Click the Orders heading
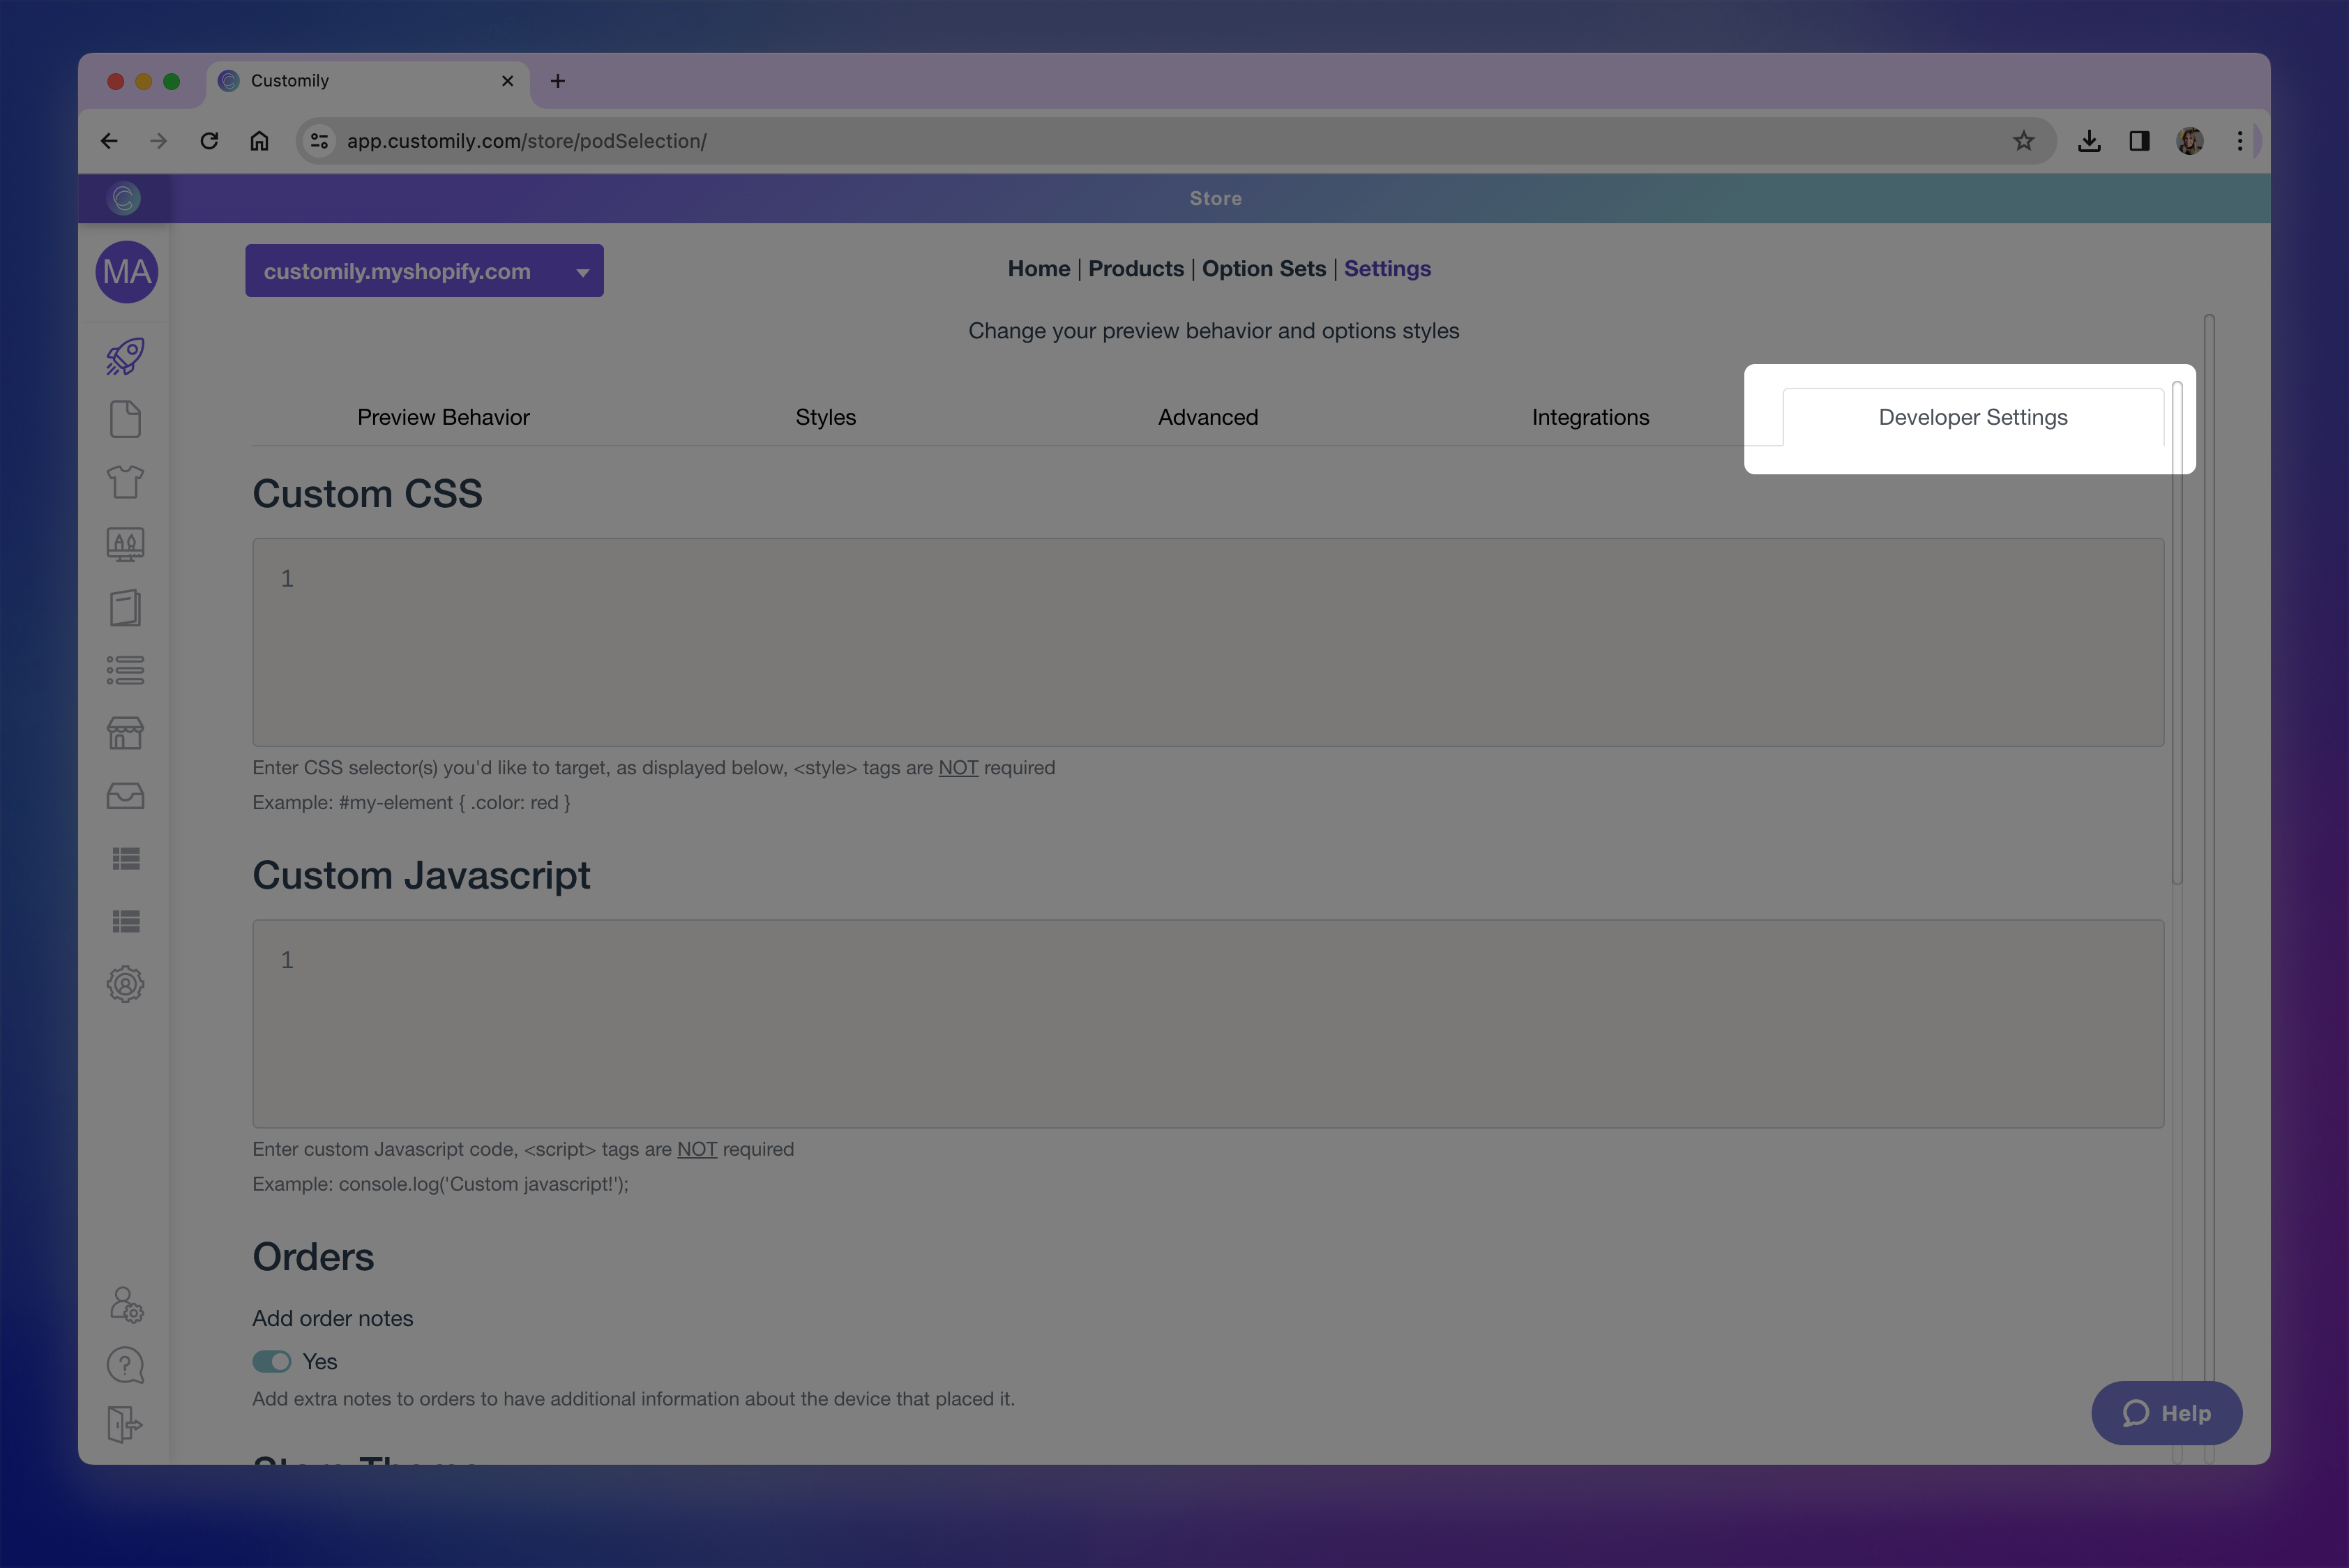 click(x=313, y=1257)
